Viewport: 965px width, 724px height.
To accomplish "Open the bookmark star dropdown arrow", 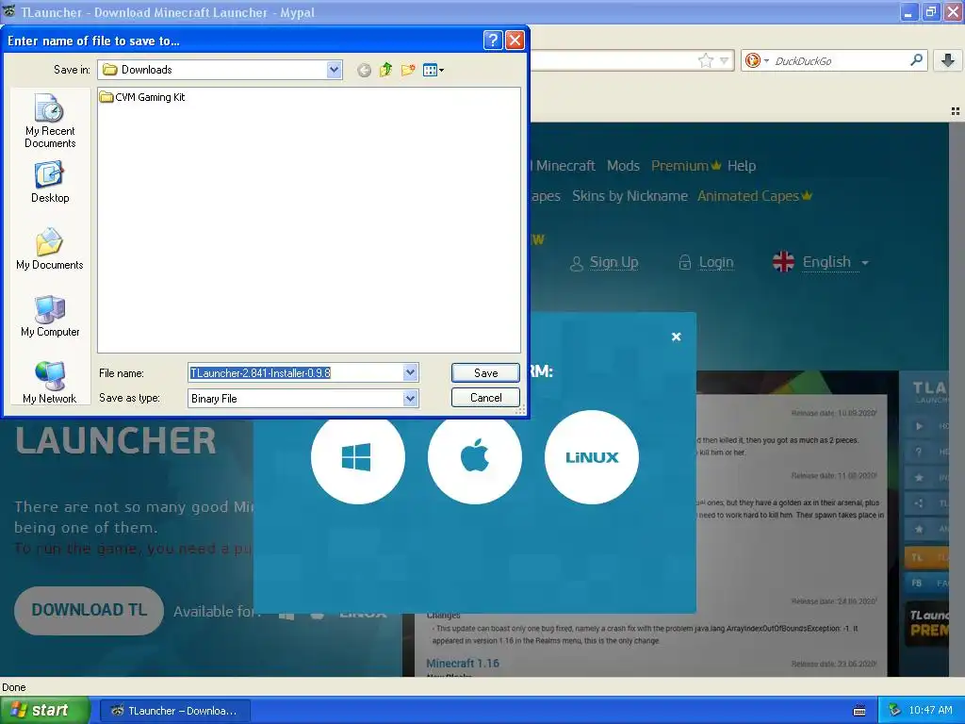I will (x=725, y=60).
